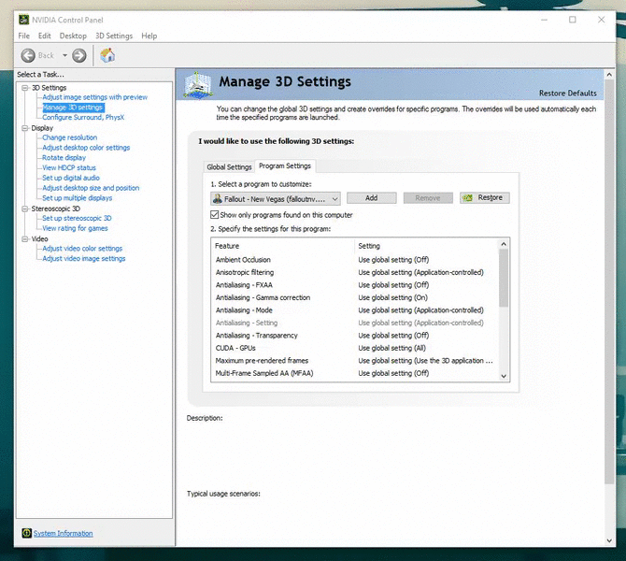Select the Antialiasing - FXAA row
The image size is (626, 561).
(x=355, y=285)
